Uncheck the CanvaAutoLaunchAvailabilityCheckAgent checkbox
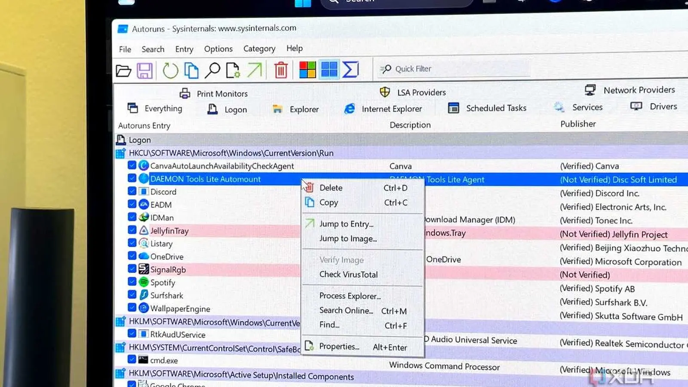Viewport: 688px width, 387px height. tap(132, 165)
